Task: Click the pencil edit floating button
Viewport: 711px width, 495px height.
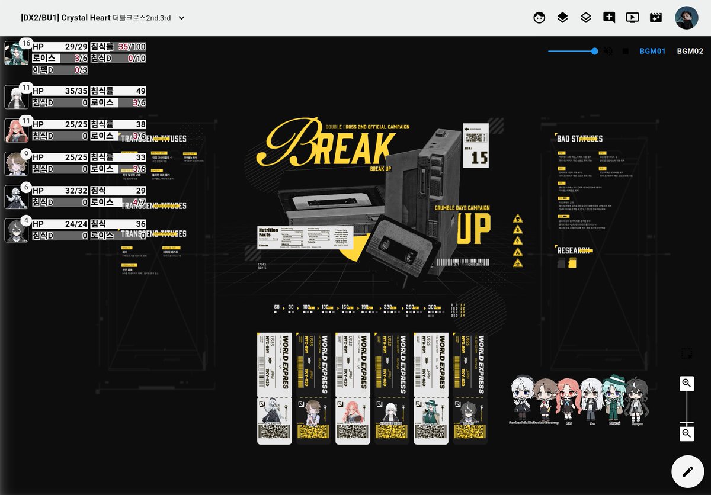Action: coord(687,471)
